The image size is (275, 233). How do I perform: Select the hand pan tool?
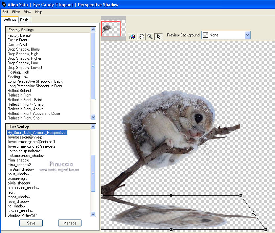click(141, 37)
